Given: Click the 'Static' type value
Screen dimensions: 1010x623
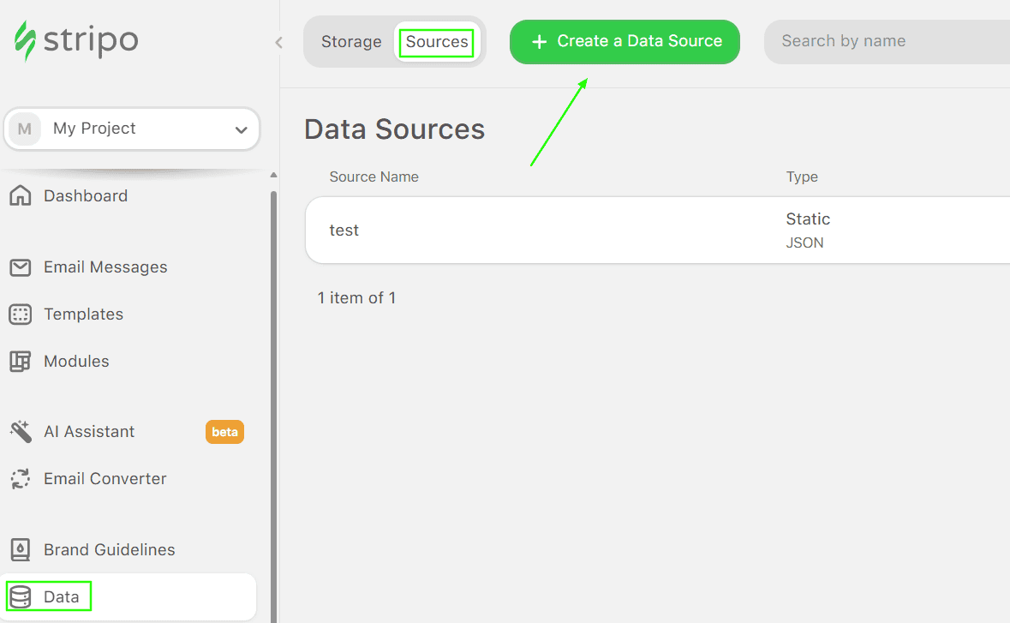Looking at the screenshot, I should (x=808, y=219).
